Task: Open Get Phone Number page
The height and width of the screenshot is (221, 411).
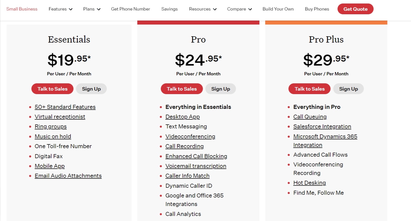Action: pyautogui.click(x=130, y=9)
